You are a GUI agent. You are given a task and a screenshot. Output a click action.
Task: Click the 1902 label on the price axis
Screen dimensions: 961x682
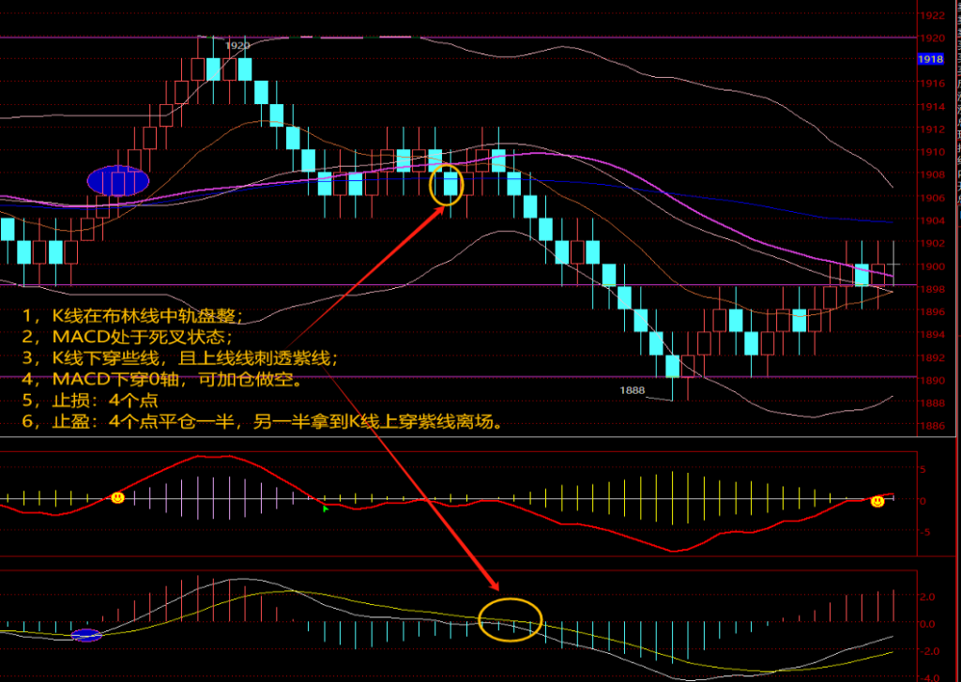click(x=932, y=243)
